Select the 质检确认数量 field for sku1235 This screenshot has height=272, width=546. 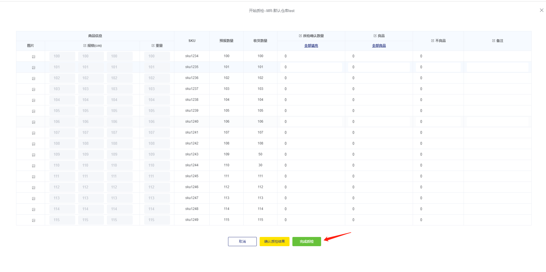point(311,67)
